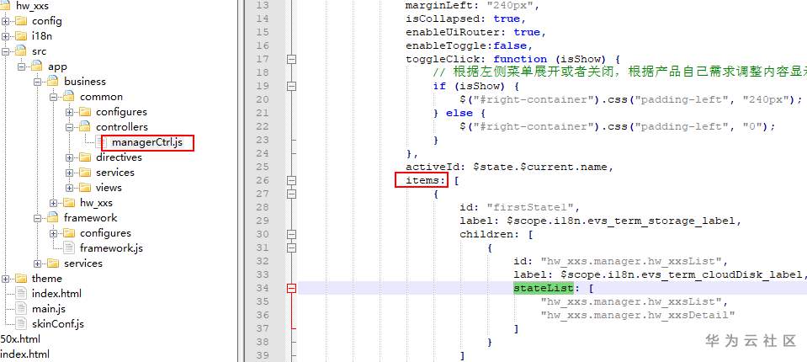Click the file icon of index.html above main.js

21,294
